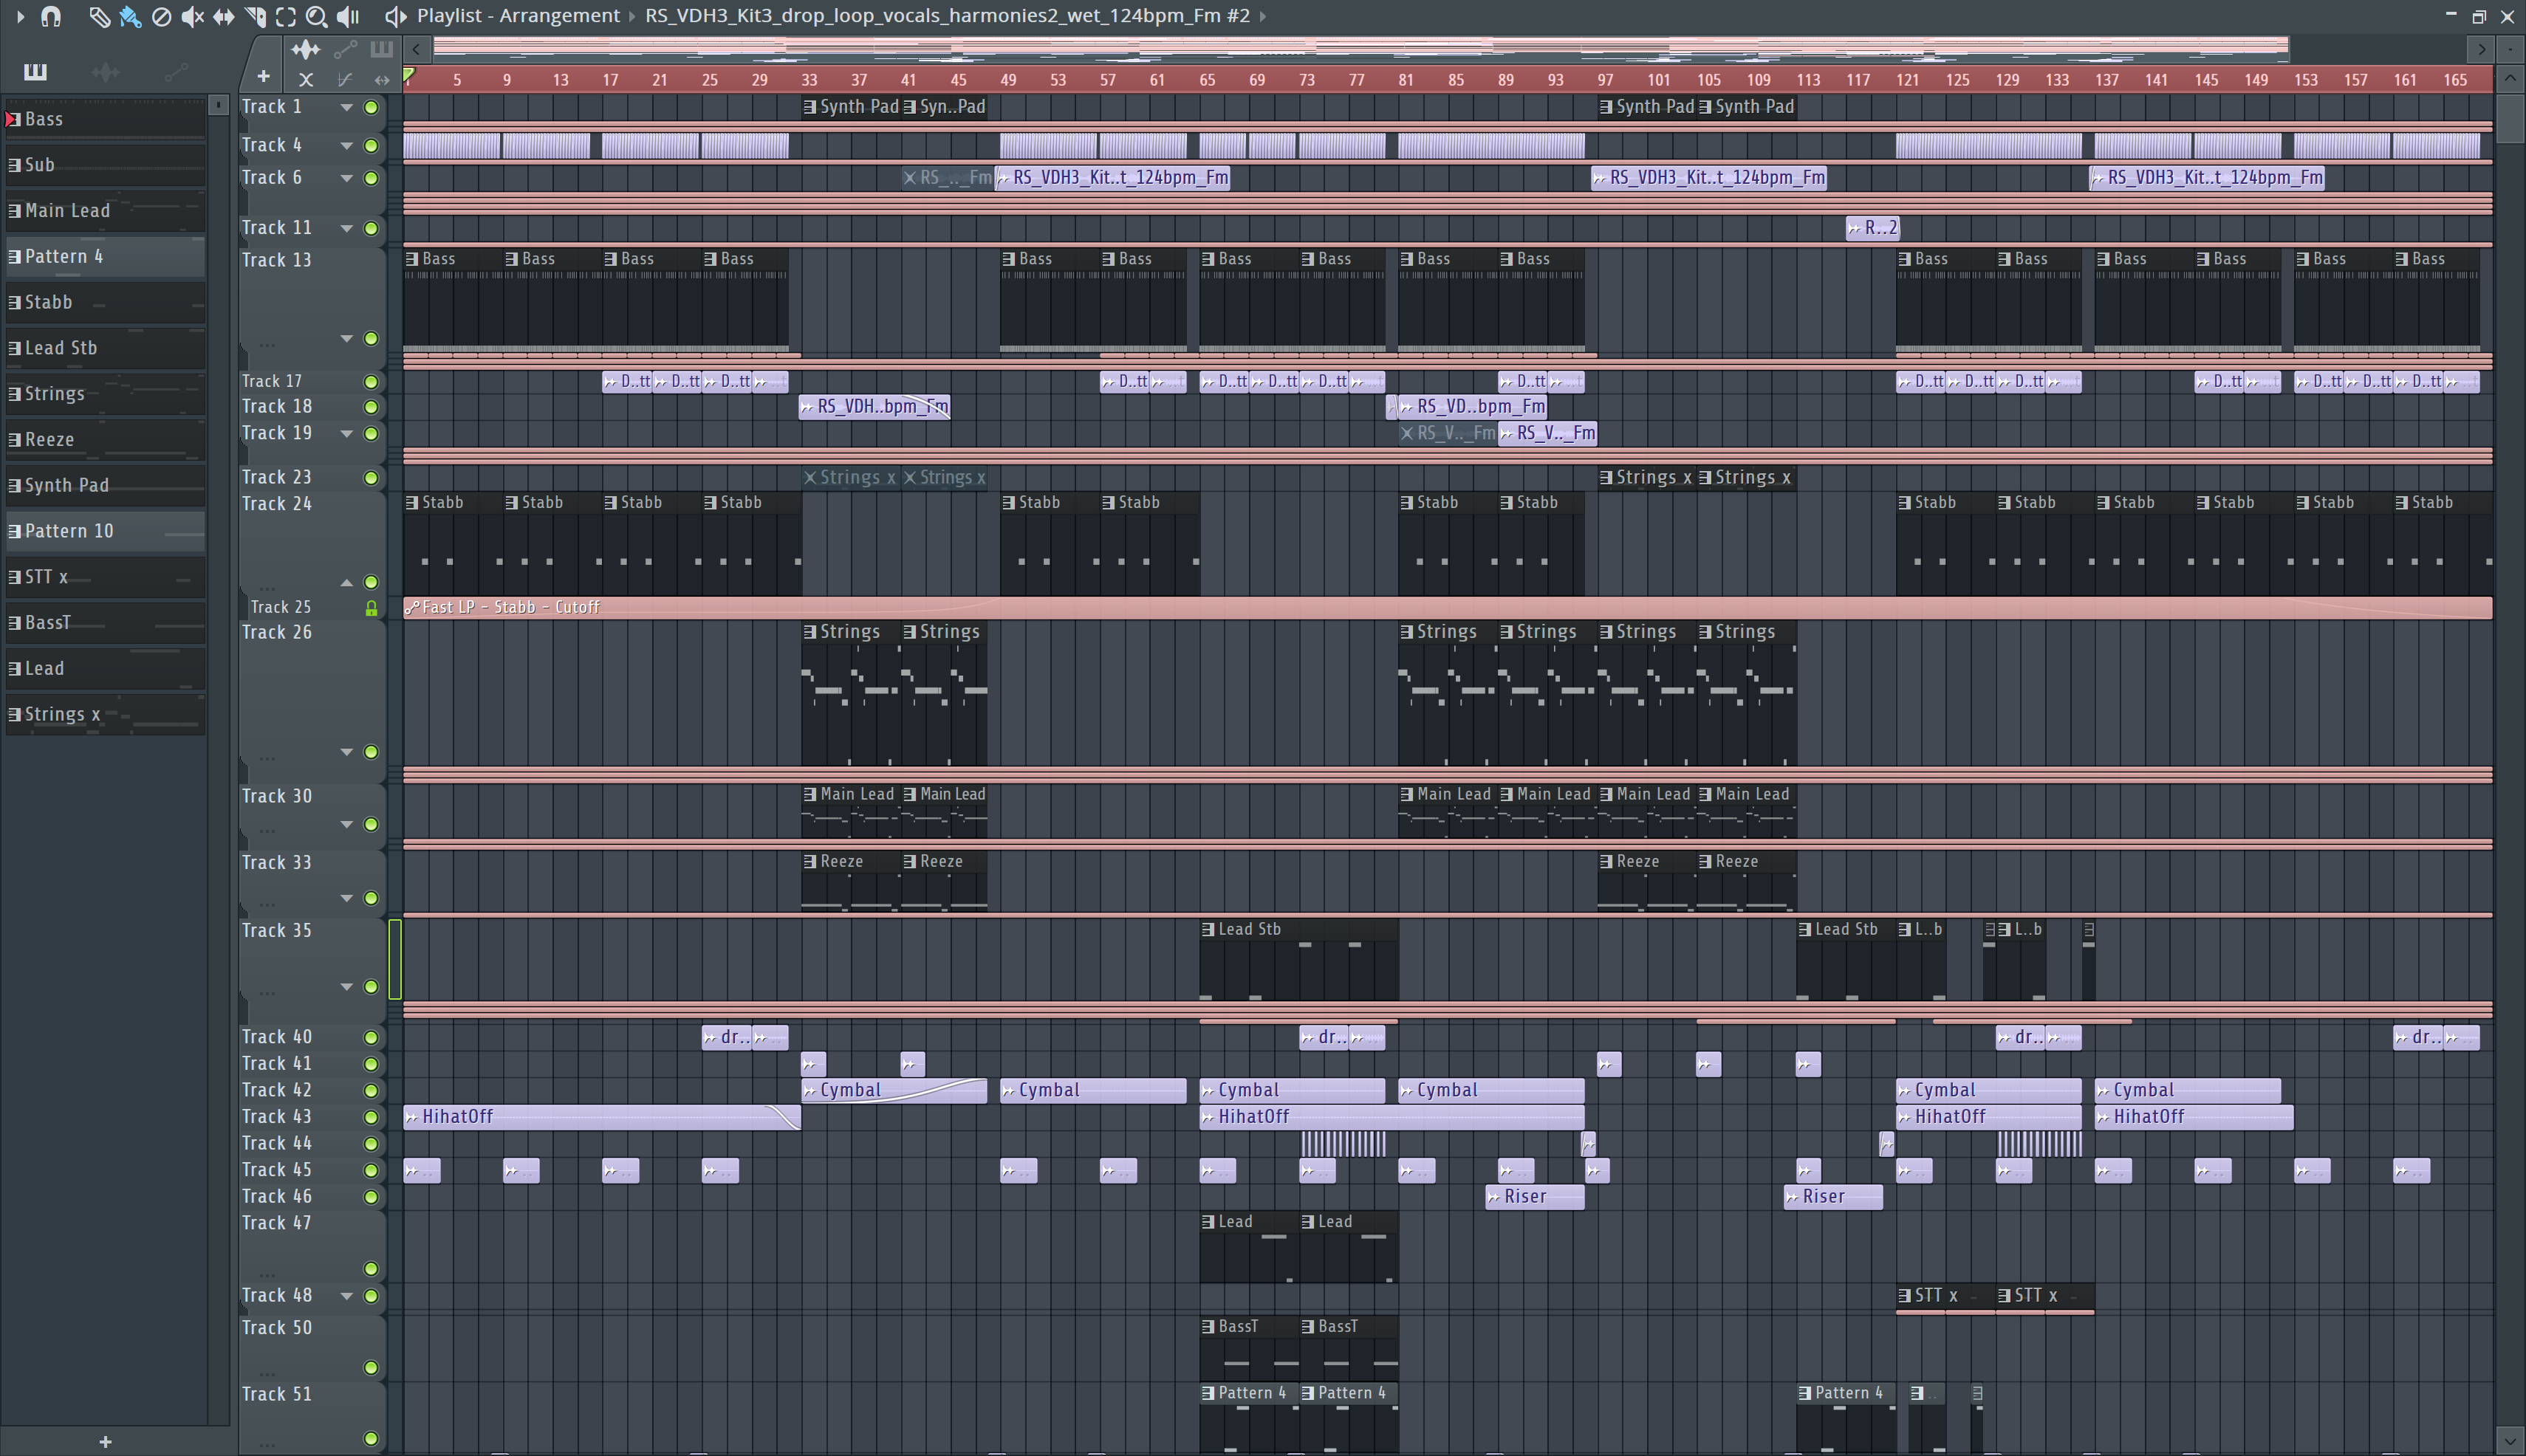Select the Fast LP - Stabb - Cutoff automation clip
Viewport: 2526px width, 1456px height.
click(1448, 607)
